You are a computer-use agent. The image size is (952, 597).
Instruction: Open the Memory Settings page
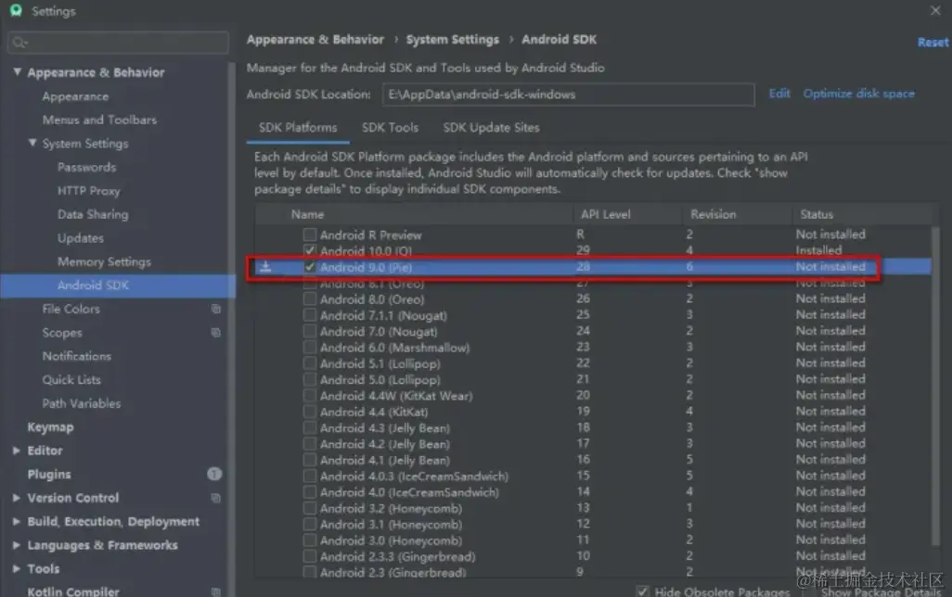click(x=104, y=262)
